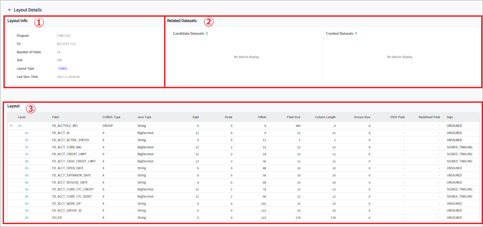
Task: Click the Java Type column header
Action: pos(144,117)
